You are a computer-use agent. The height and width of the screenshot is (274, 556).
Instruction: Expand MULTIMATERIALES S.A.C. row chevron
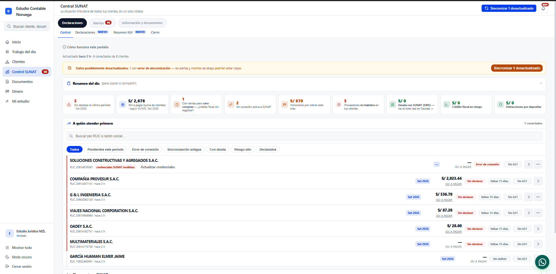pyautogui.click(x=538, y=244)
